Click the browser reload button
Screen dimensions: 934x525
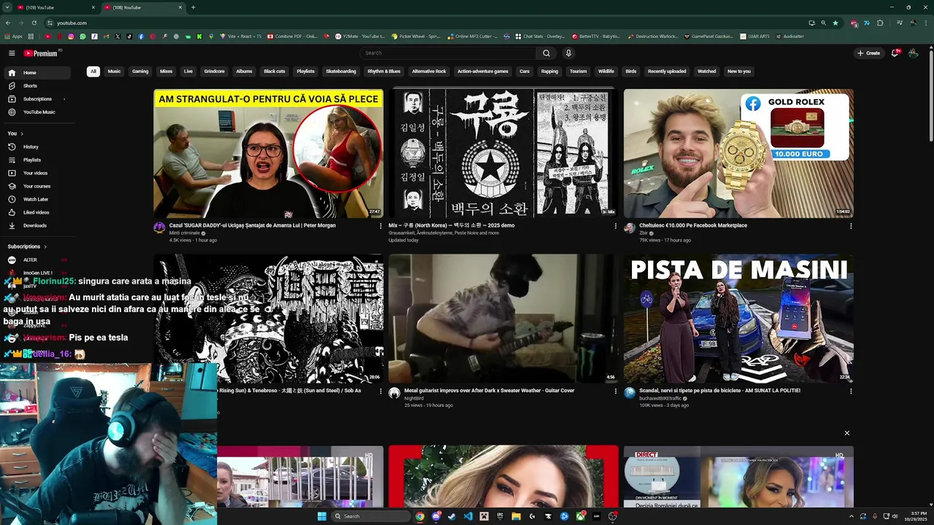point(34,23)
